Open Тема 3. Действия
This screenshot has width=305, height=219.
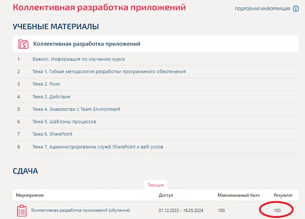[x=51, y=97]
